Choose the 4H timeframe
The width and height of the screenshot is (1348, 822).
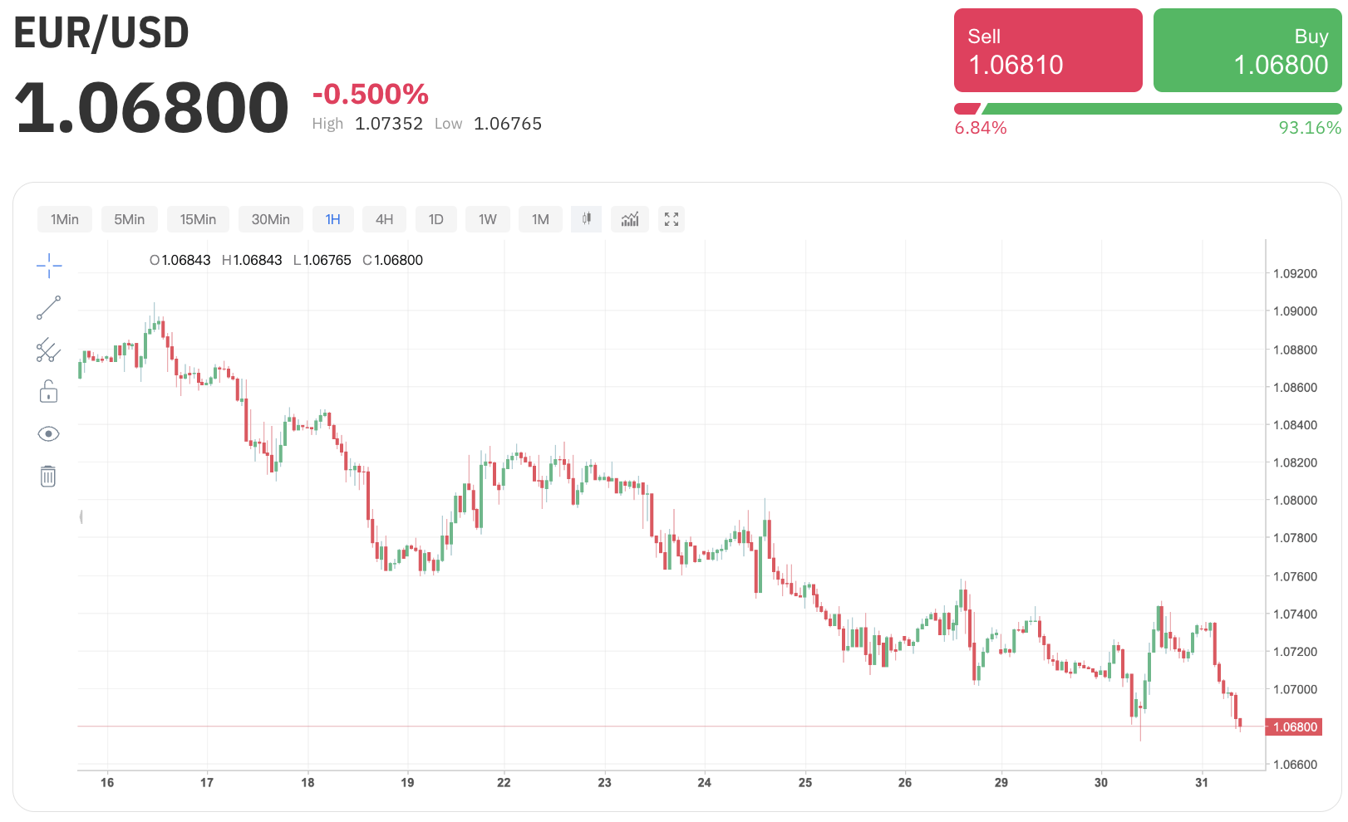pyautogui.click(x=384, y=219)
